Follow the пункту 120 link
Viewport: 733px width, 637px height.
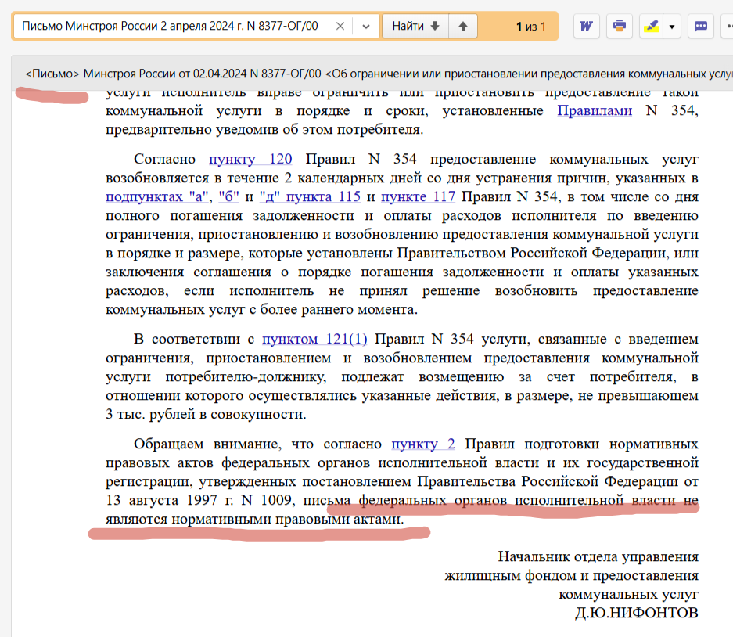250,160
